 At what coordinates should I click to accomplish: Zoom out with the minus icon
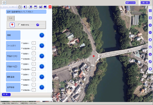tap(150, 32)
